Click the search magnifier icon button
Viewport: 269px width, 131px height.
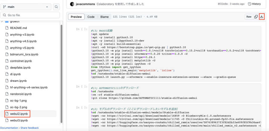pos(56,7)
